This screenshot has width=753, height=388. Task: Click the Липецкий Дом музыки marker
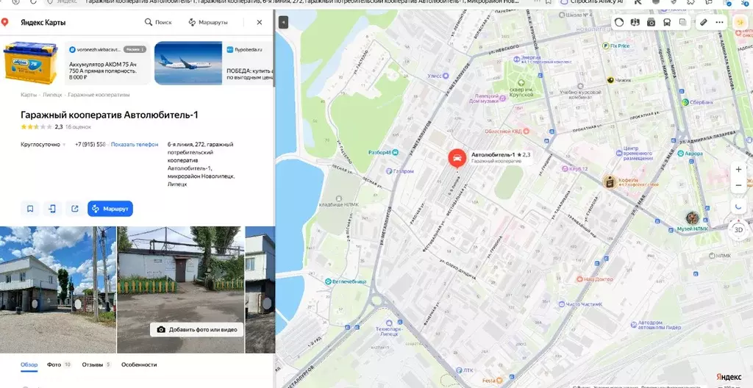click(x=502, y=98)
